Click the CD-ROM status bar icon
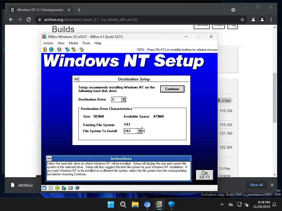 pyautogui.click(x=57, y=188)
